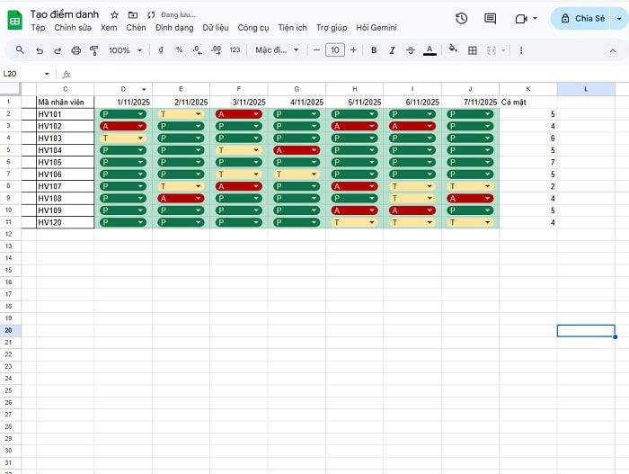This screenshot has height=474, width=629.
Task: Open the Google Sheets home icon
Action: point(15,20)
